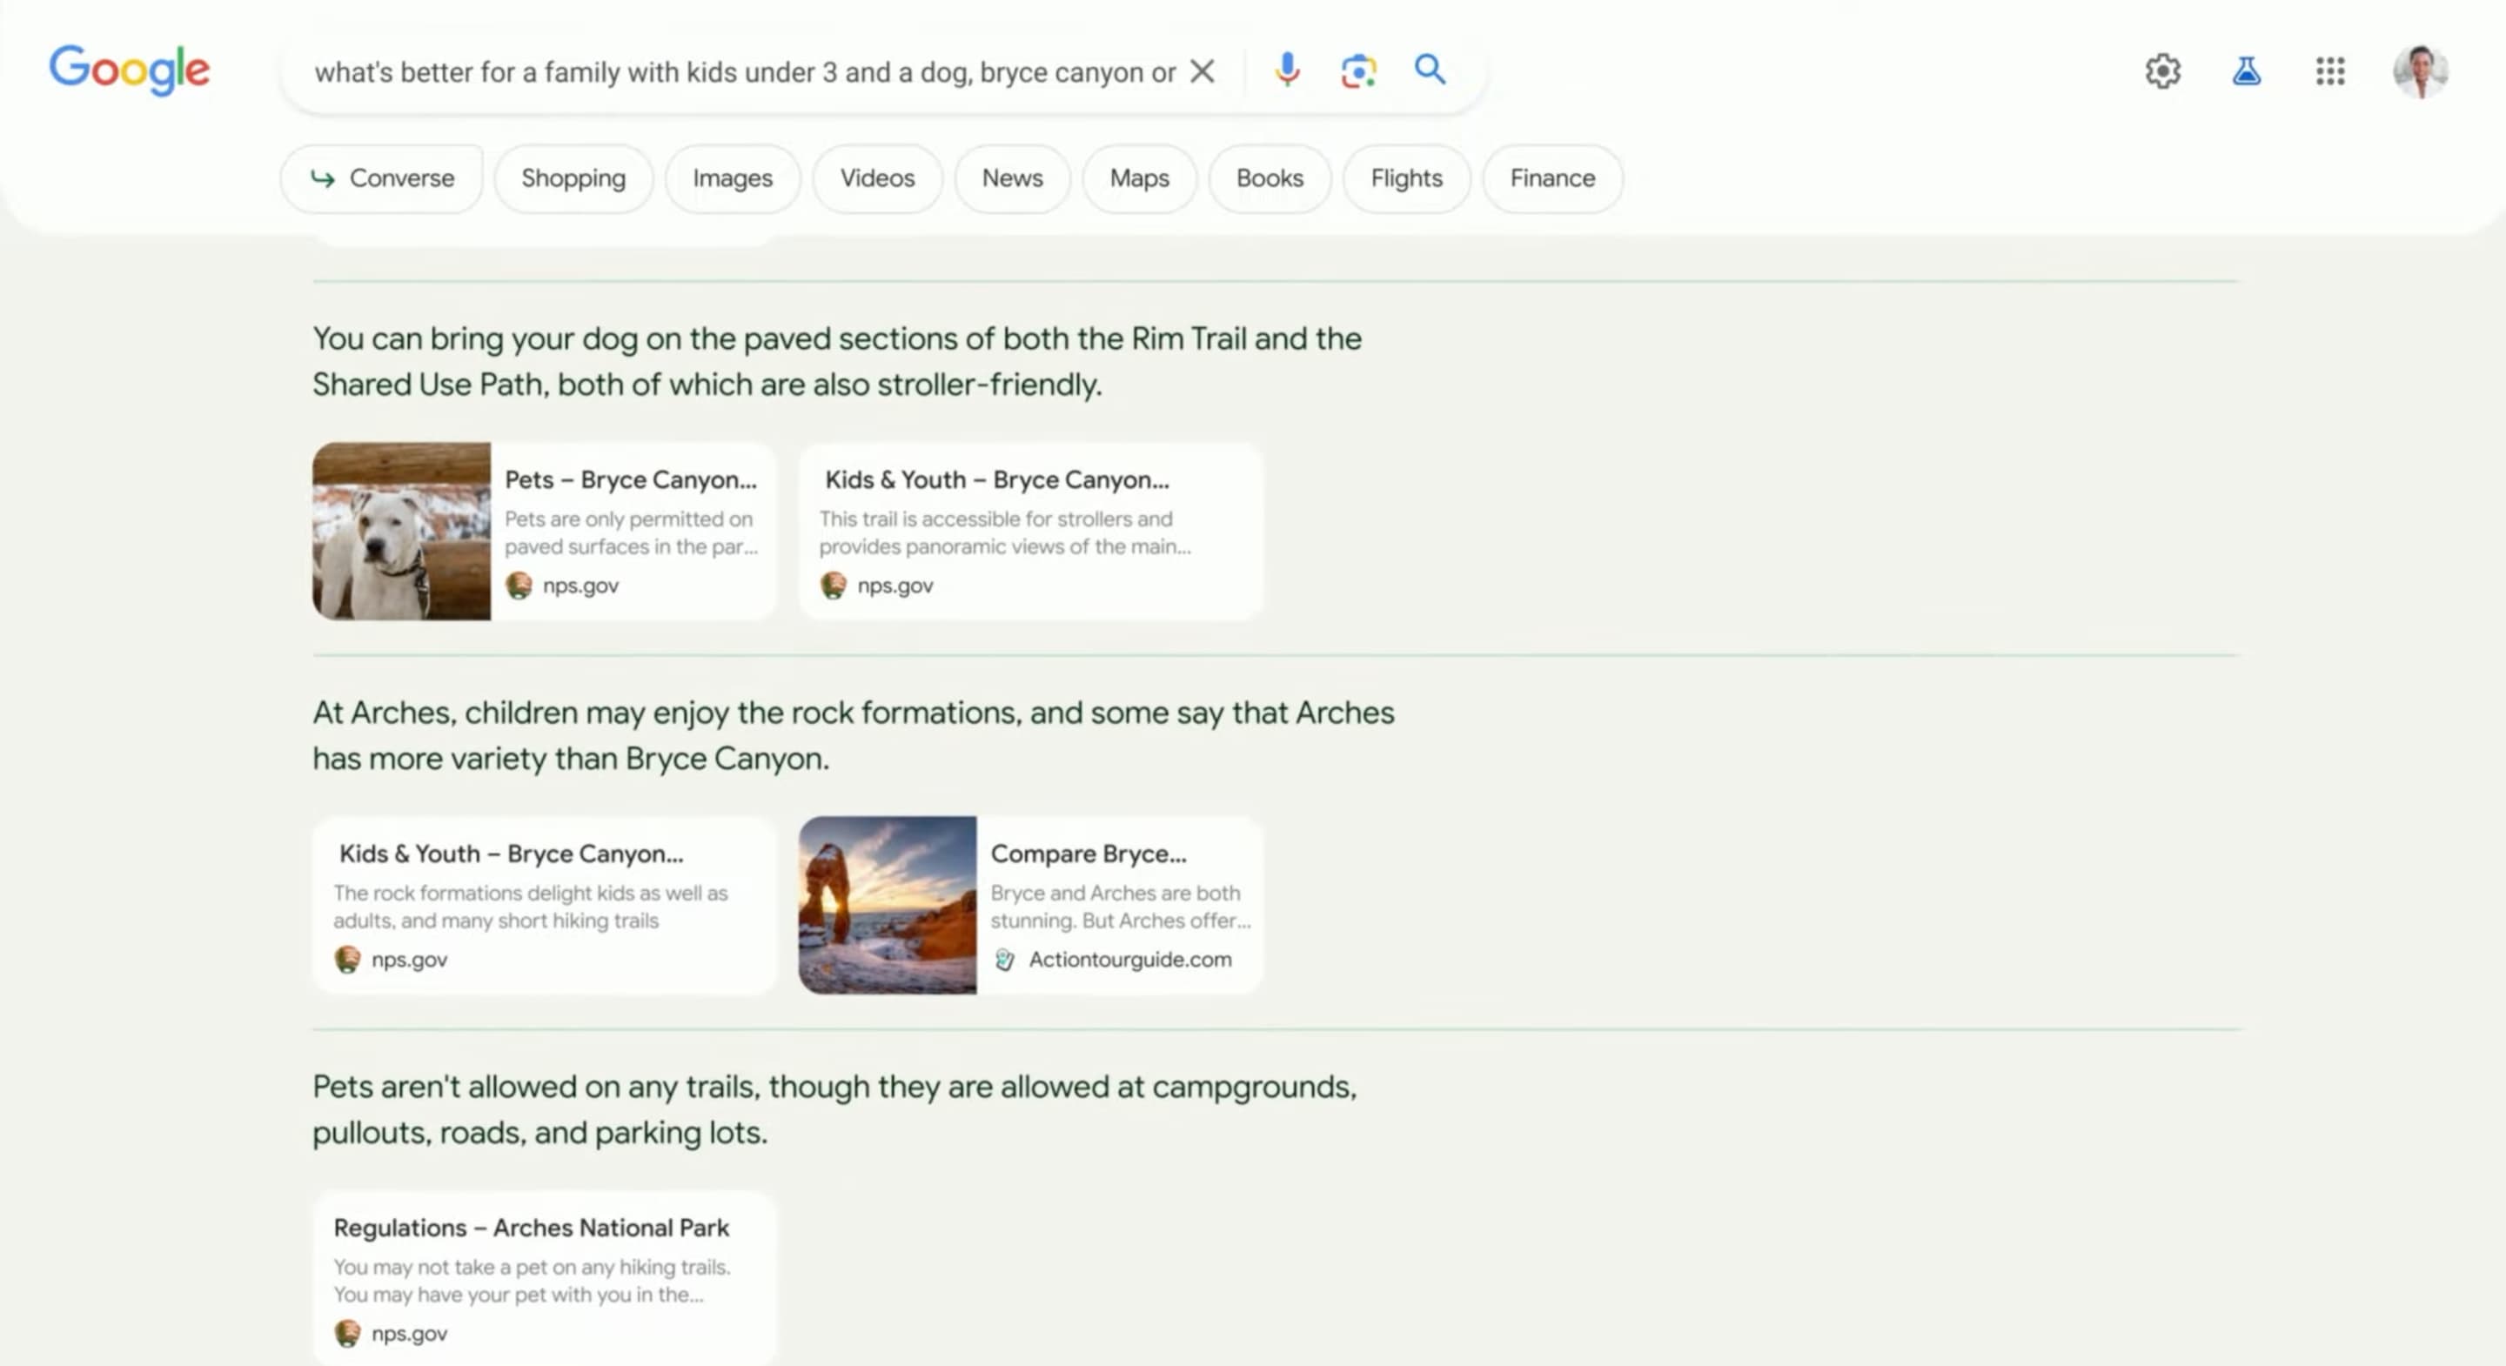The image size is (2506, 1366).
Task: Select the Flights filter chip
Action: coord(1406,178)
